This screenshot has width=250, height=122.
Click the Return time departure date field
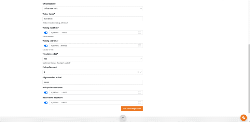coord(96,103)
